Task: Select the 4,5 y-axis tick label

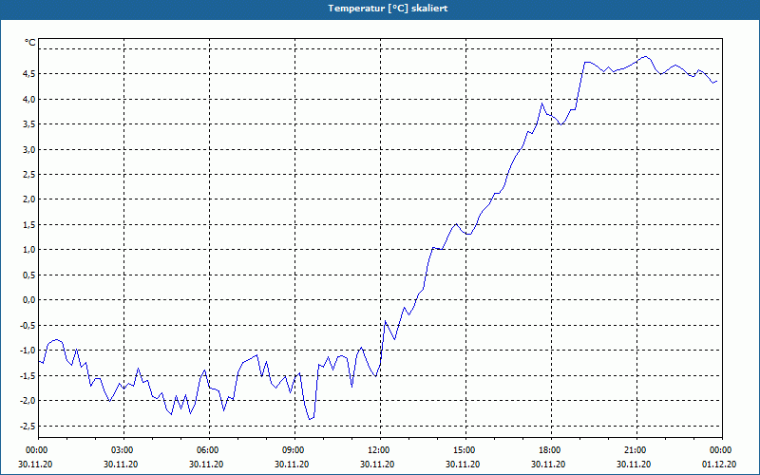Action: tap(28, 74)
